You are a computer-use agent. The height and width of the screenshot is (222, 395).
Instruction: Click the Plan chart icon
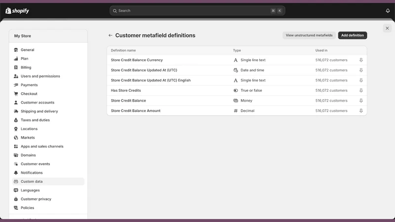[16, 59]
